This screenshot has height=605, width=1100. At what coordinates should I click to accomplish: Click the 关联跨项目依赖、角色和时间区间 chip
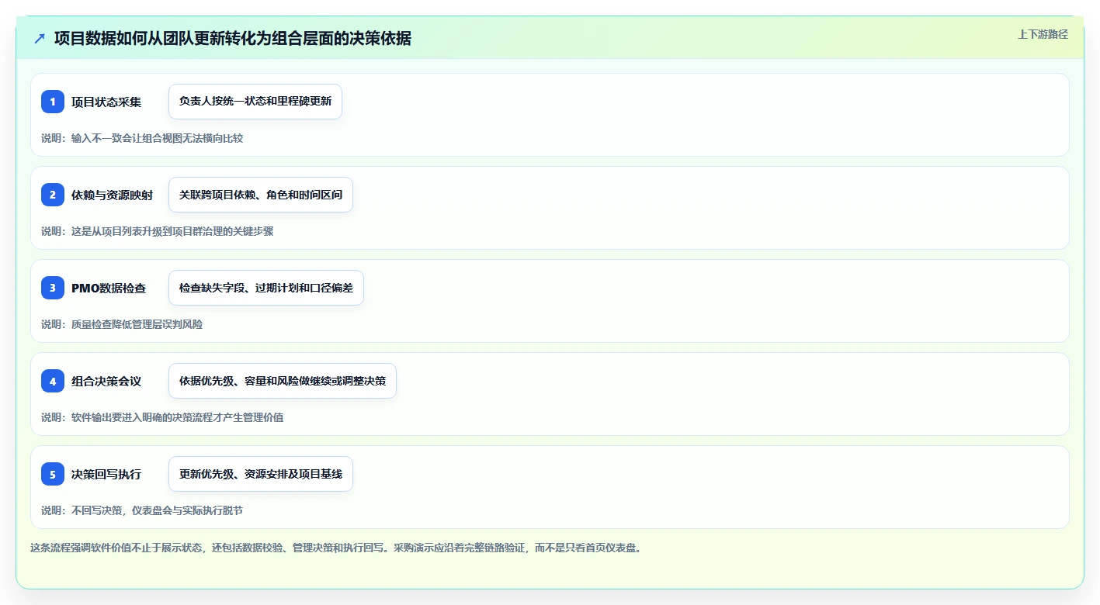261,195
